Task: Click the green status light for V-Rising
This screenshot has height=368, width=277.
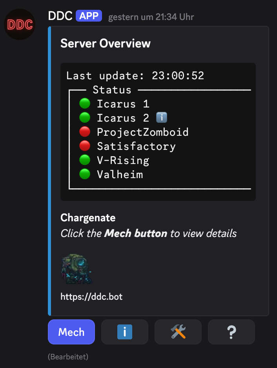Action: (x=85, y=160)
